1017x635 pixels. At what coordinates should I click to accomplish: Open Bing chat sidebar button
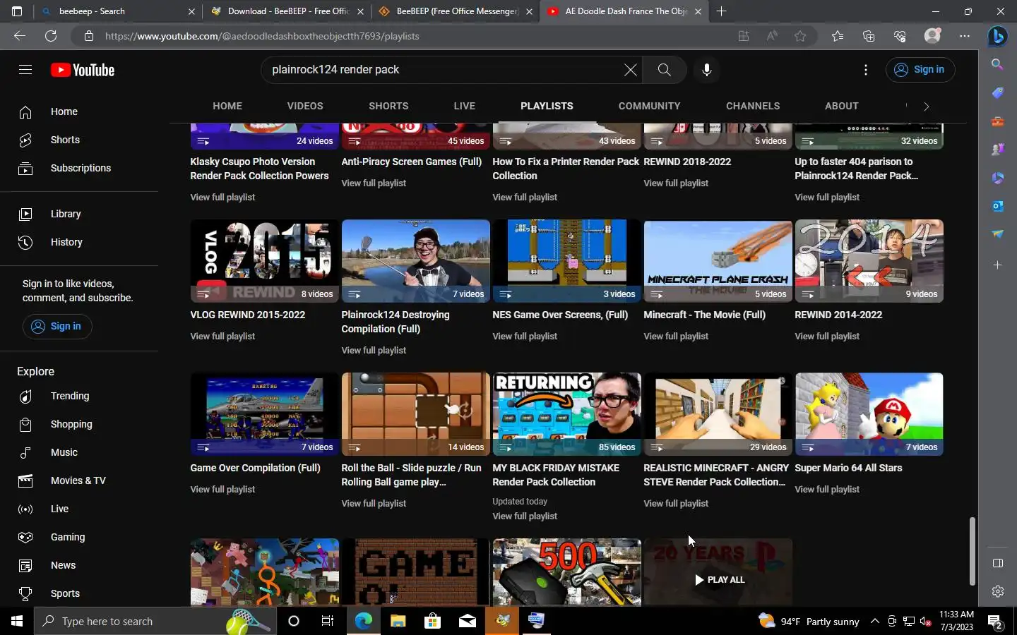coord(997,36)
